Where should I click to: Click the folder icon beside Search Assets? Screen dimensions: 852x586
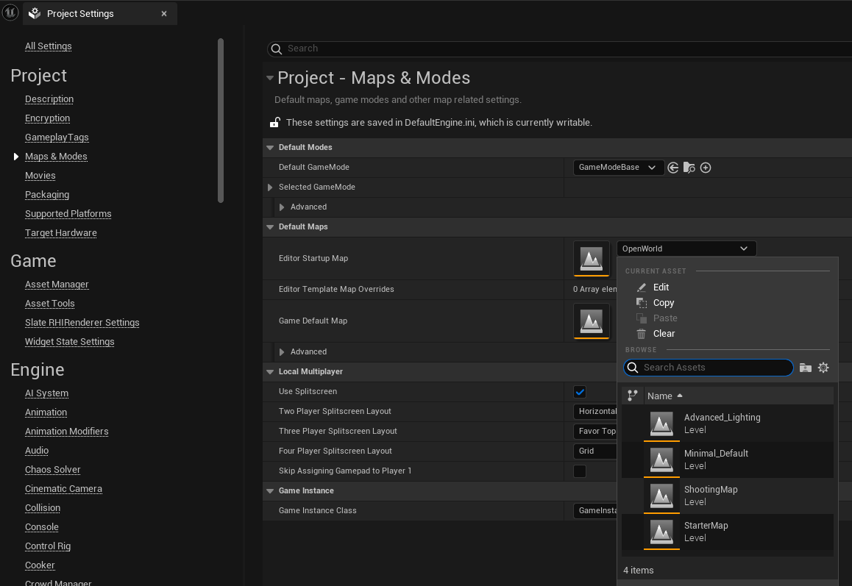(x=806, y=368)
